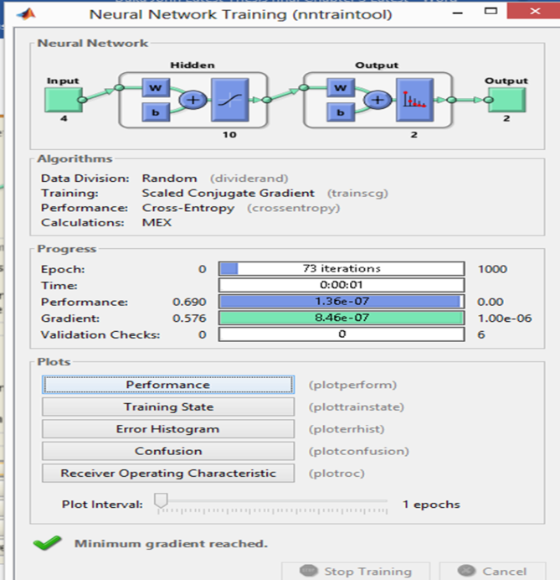Image resolution: width=560 pixels, height=580 pixels.
Task: Click the hidden layer sigmoid transfer function icon
Action: coord(225,100)
